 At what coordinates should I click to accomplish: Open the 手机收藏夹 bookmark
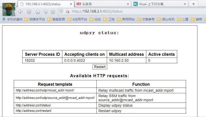click(x=12, y=19)
